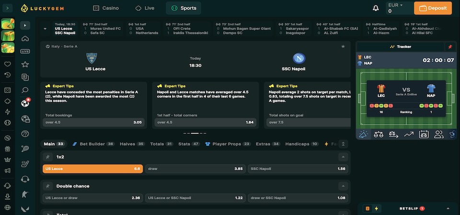
Task: Pin the Double chance market
Action: [47, 186]
